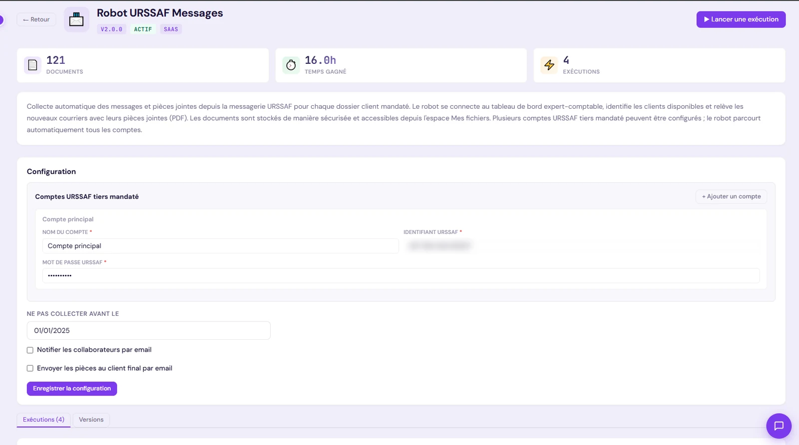
Task: Click the Robot URSSAF Messages title
Action: 160,13
